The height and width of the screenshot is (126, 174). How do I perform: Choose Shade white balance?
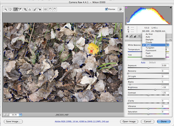154,45
